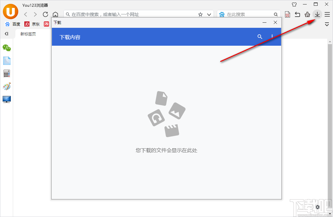Collapse the left sidebar panel
Viewport: 333px width, 217px height.
6,34
